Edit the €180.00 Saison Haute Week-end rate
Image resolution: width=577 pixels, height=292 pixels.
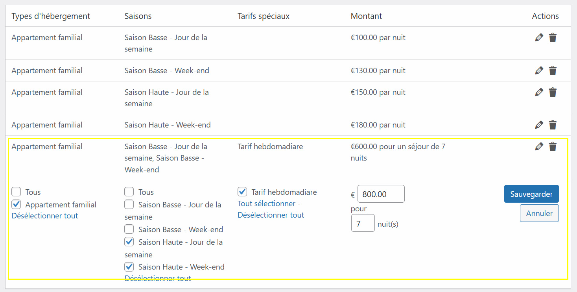click(x=539, y=125)
